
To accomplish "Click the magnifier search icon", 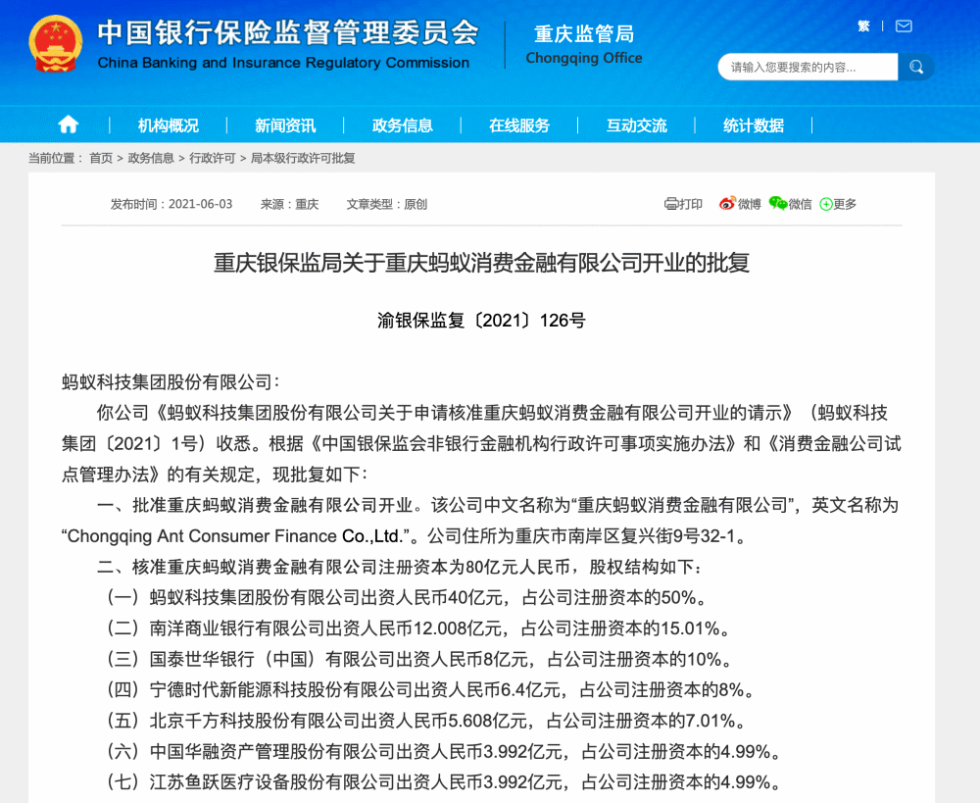I will tap(916, 67).
